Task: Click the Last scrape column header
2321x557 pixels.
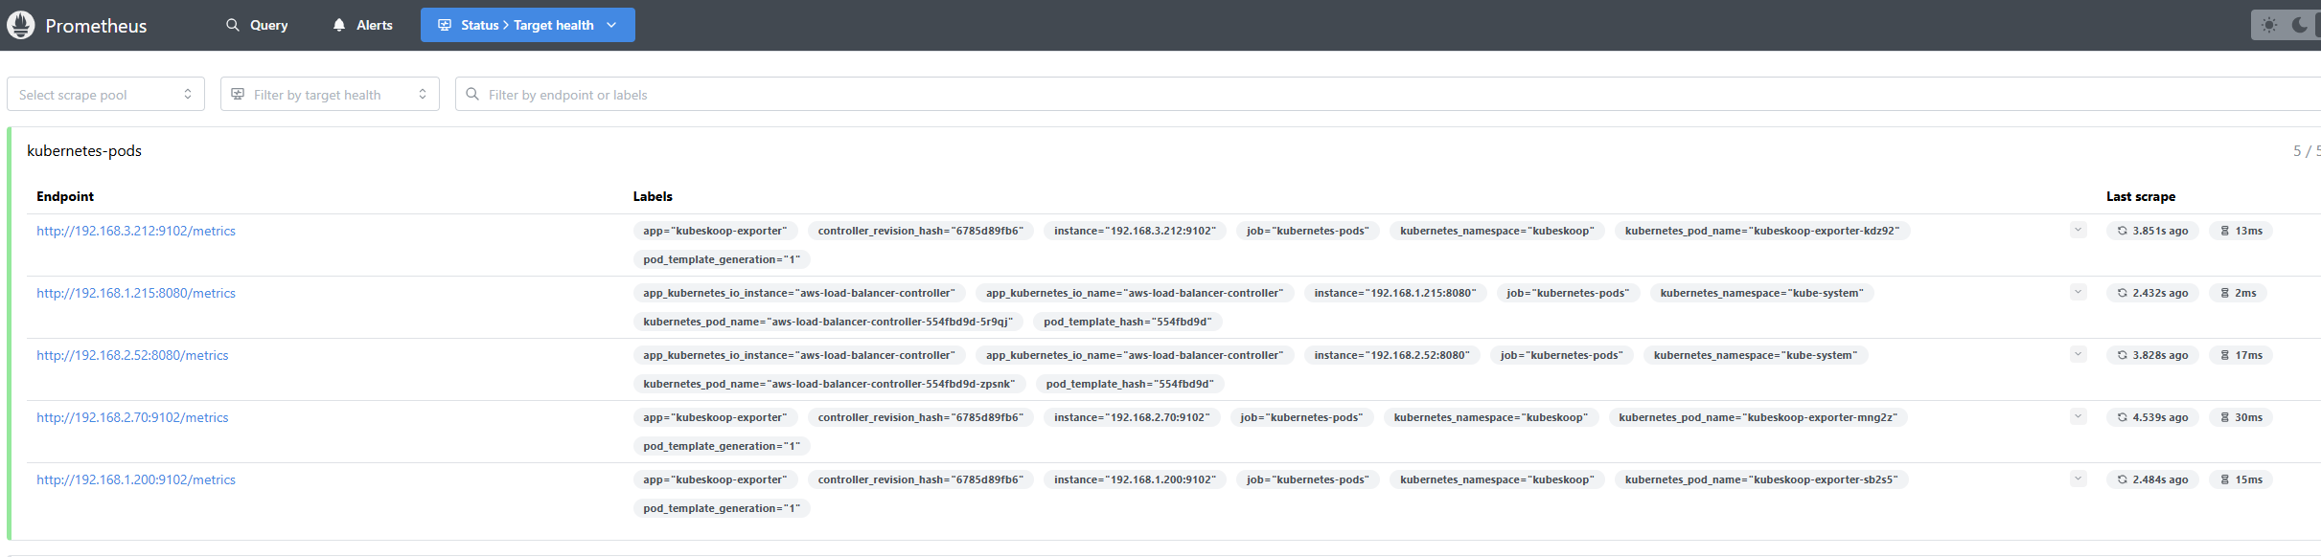Action: pyautogui.click(x=2141, y=196)
